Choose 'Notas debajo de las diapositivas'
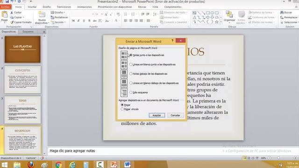 pyautogui.click(x=131, y=74)
